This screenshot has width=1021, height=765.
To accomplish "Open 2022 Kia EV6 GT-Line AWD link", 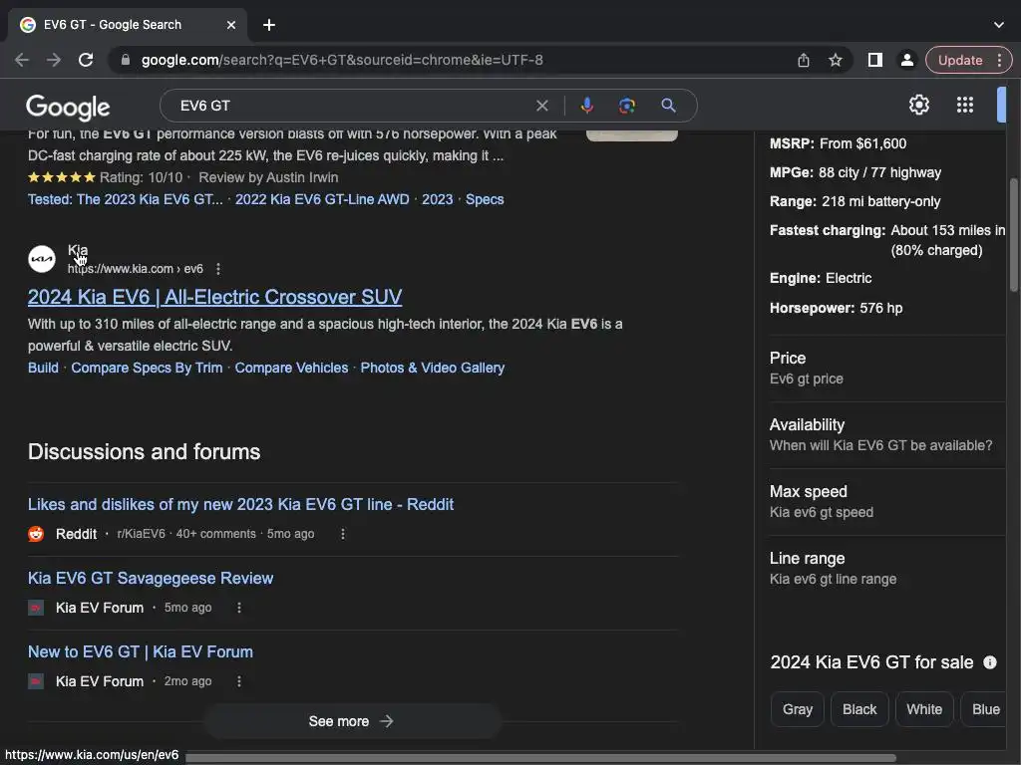I will (x=322, y=199).
